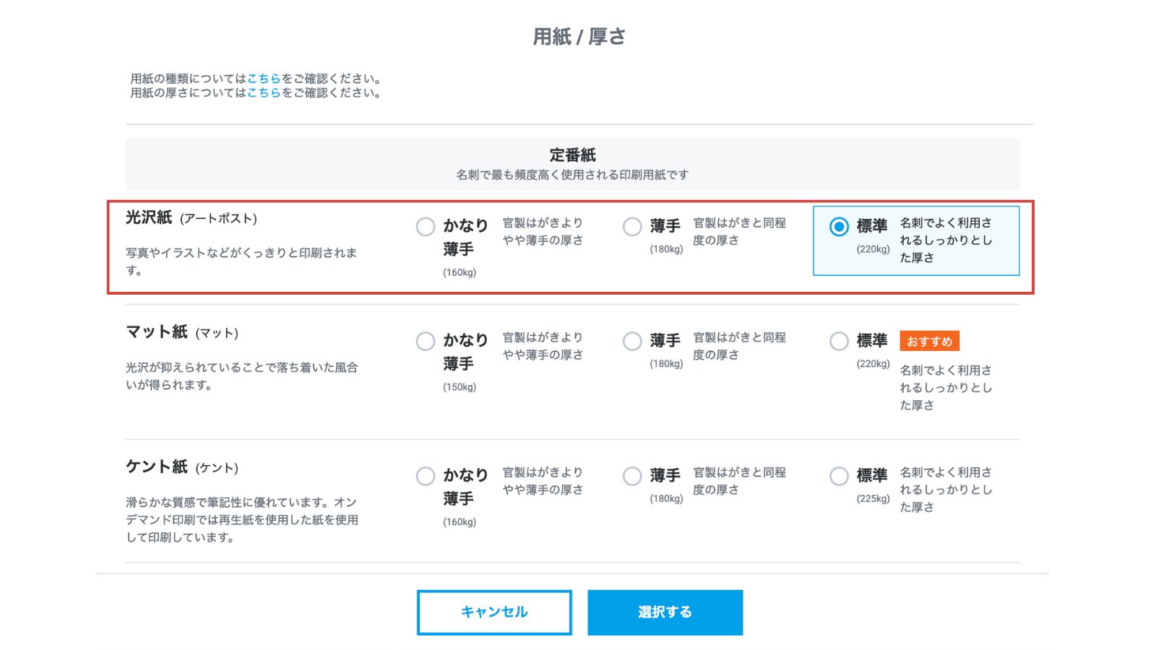Select マット紙 標準 220kg radio button
This screenshot has height=650, width=1156.
click(x=839, y=341)
